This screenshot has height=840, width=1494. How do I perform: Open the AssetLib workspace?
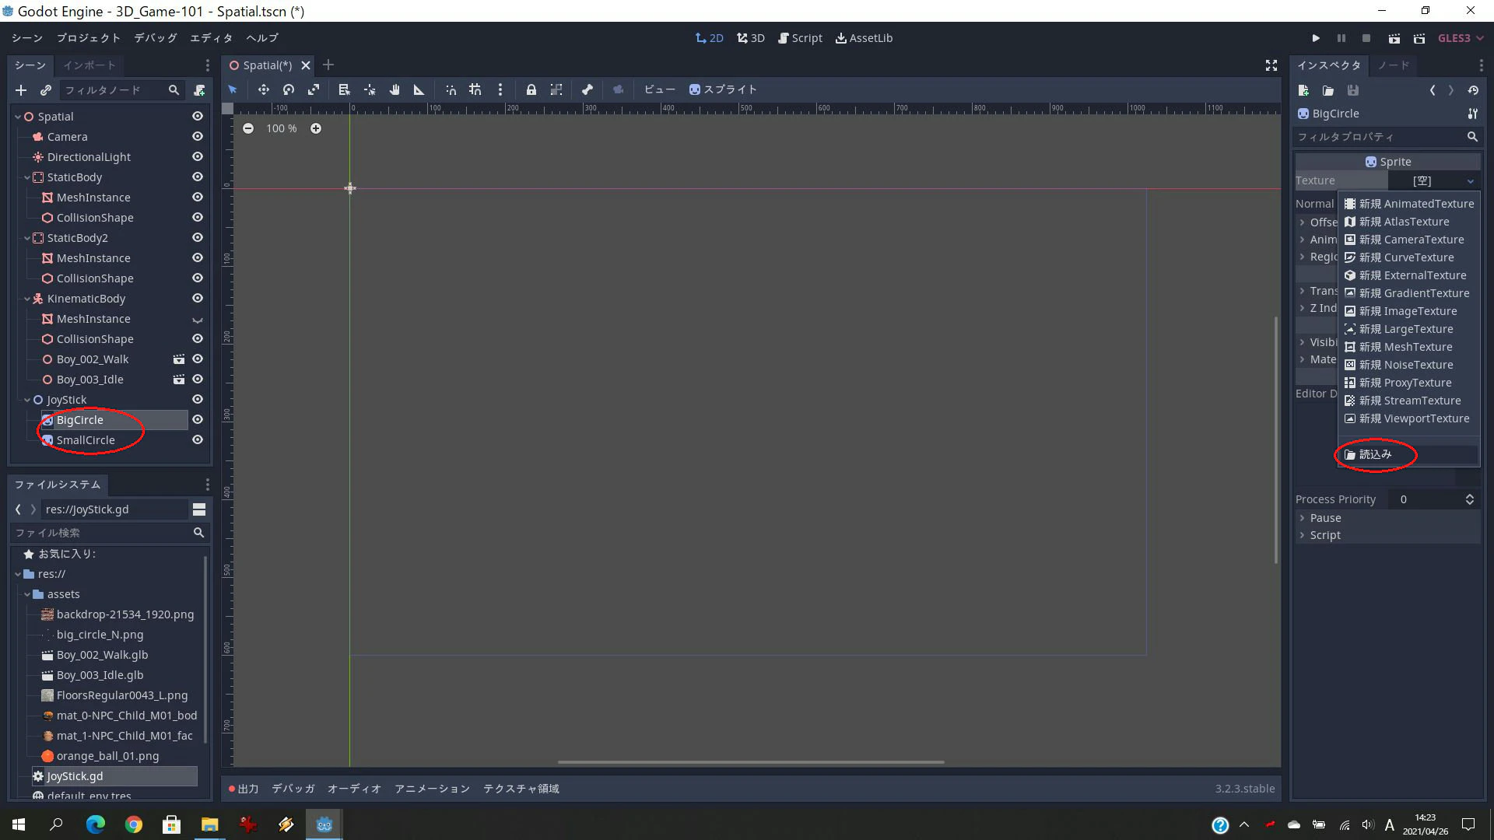tap(864, 38)
